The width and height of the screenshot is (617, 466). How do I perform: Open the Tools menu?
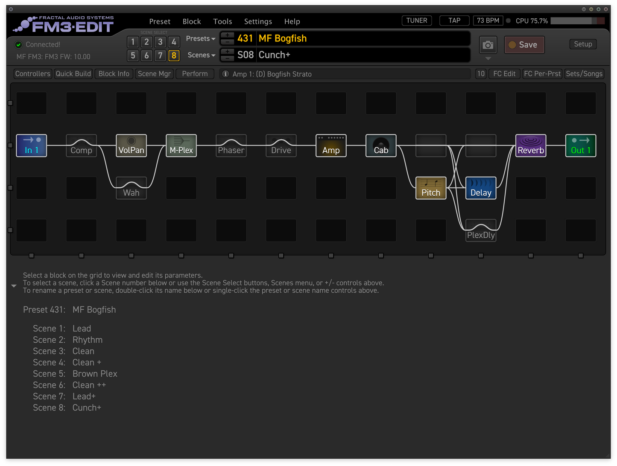(x=222, y=21)
